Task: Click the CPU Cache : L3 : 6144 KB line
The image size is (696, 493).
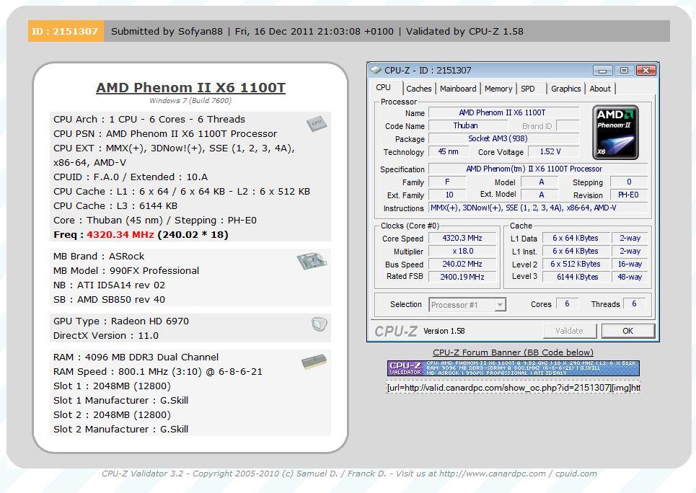Action: tap(115, 206)
